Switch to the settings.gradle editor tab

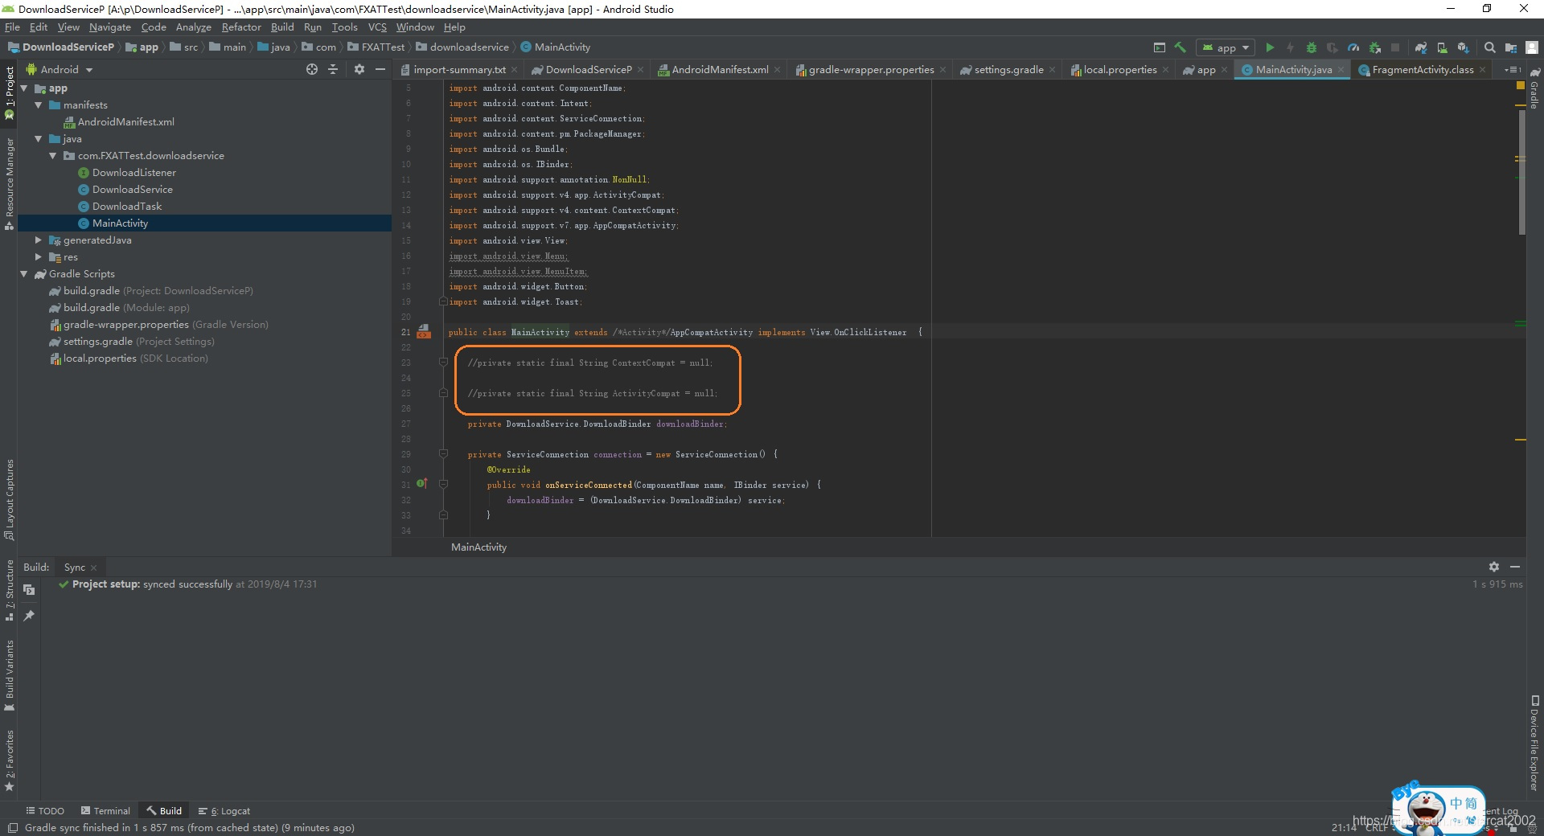click(x=1008, y=70)
